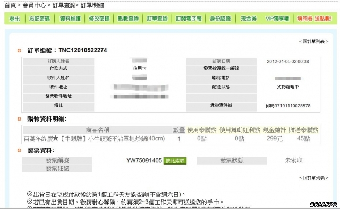Click the 配送狀態 label cell

(x=221, y=88)
